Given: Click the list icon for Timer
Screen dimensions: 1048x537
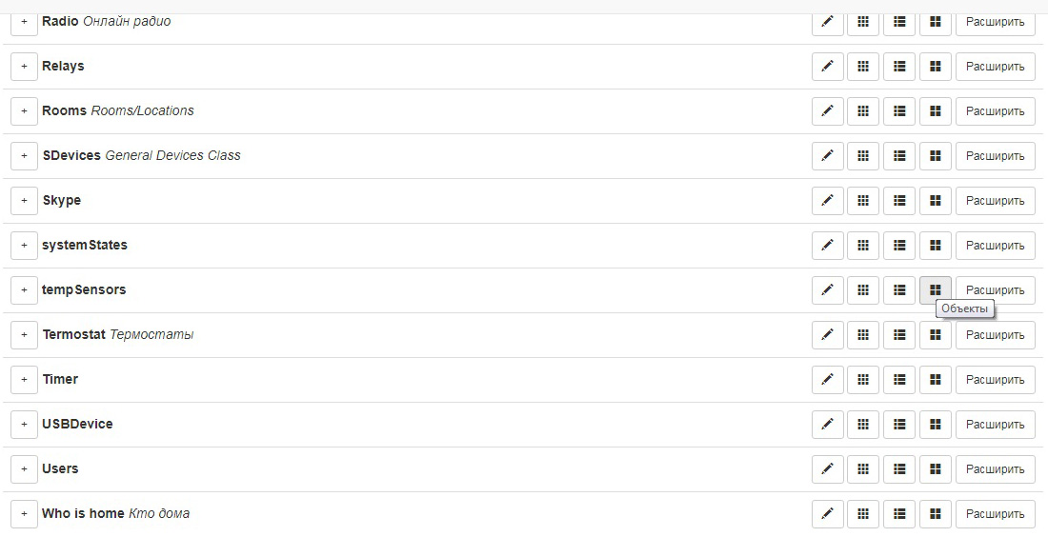Looking at the screenshot, I should (x=899, y=380).
